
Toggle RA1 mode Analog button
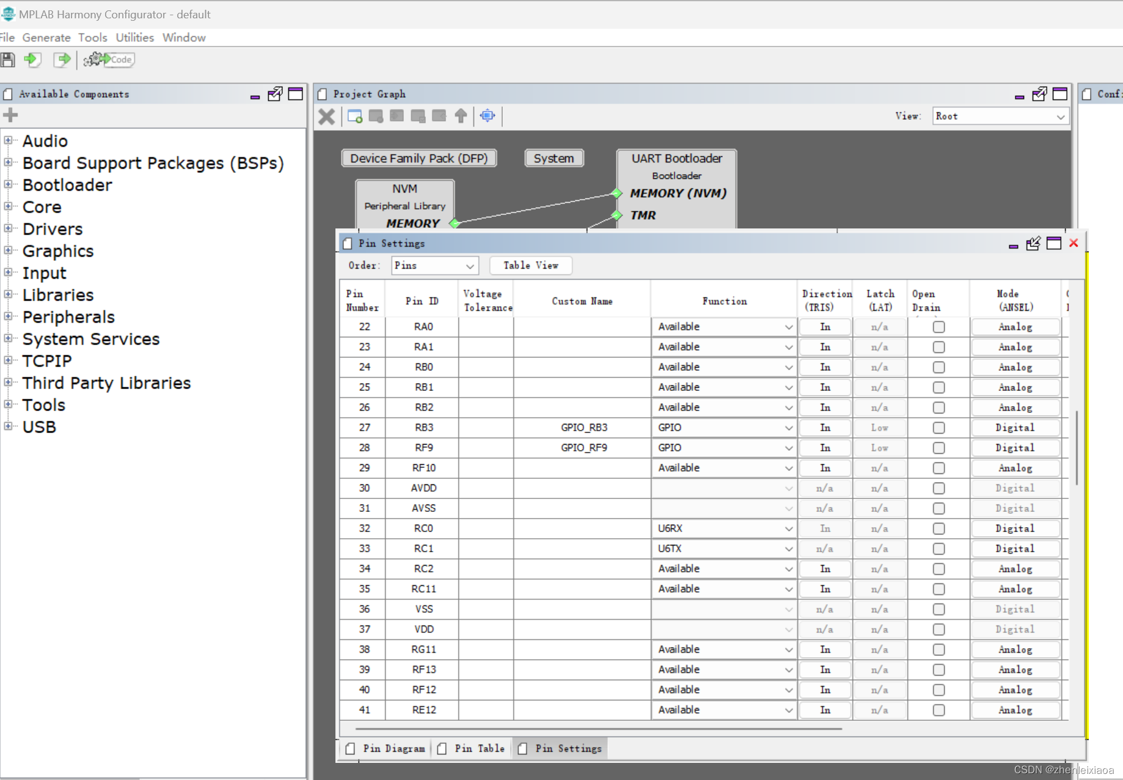tap(1015, 347)
